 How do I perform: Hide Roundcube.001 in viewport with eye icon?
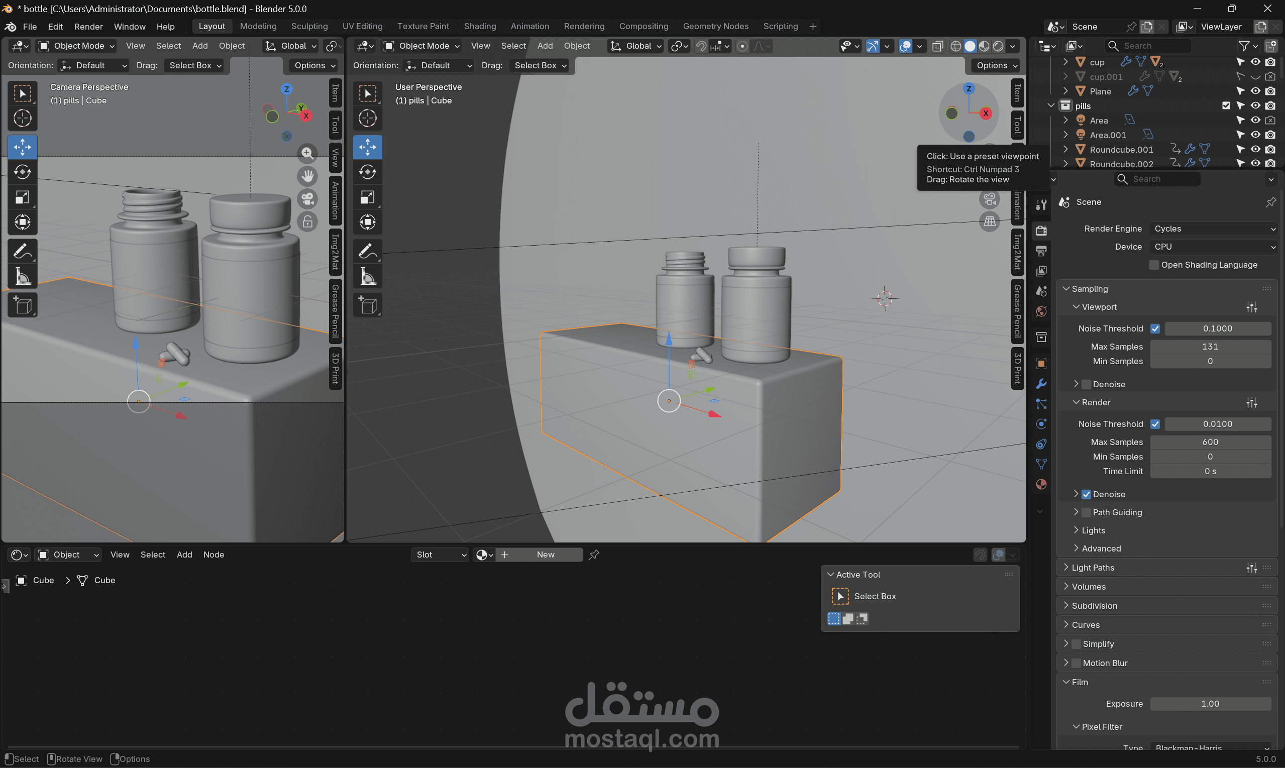(1255, 149)
